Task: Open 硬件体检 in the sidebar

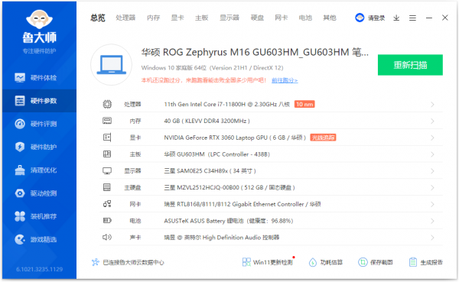Action: click(x=39, y=77)
